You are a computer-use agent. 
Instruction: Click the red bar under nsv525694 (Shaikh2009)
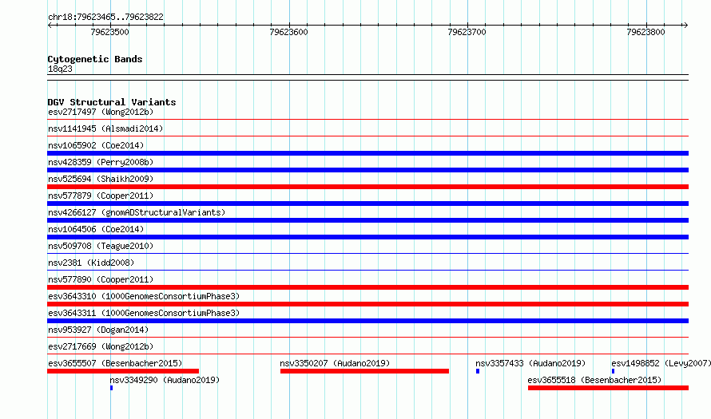[367, 187]
